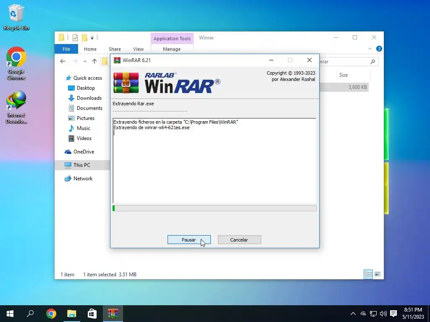
Task: Click the Application Tools contextual tab header
Action: (x=172, y=39)
